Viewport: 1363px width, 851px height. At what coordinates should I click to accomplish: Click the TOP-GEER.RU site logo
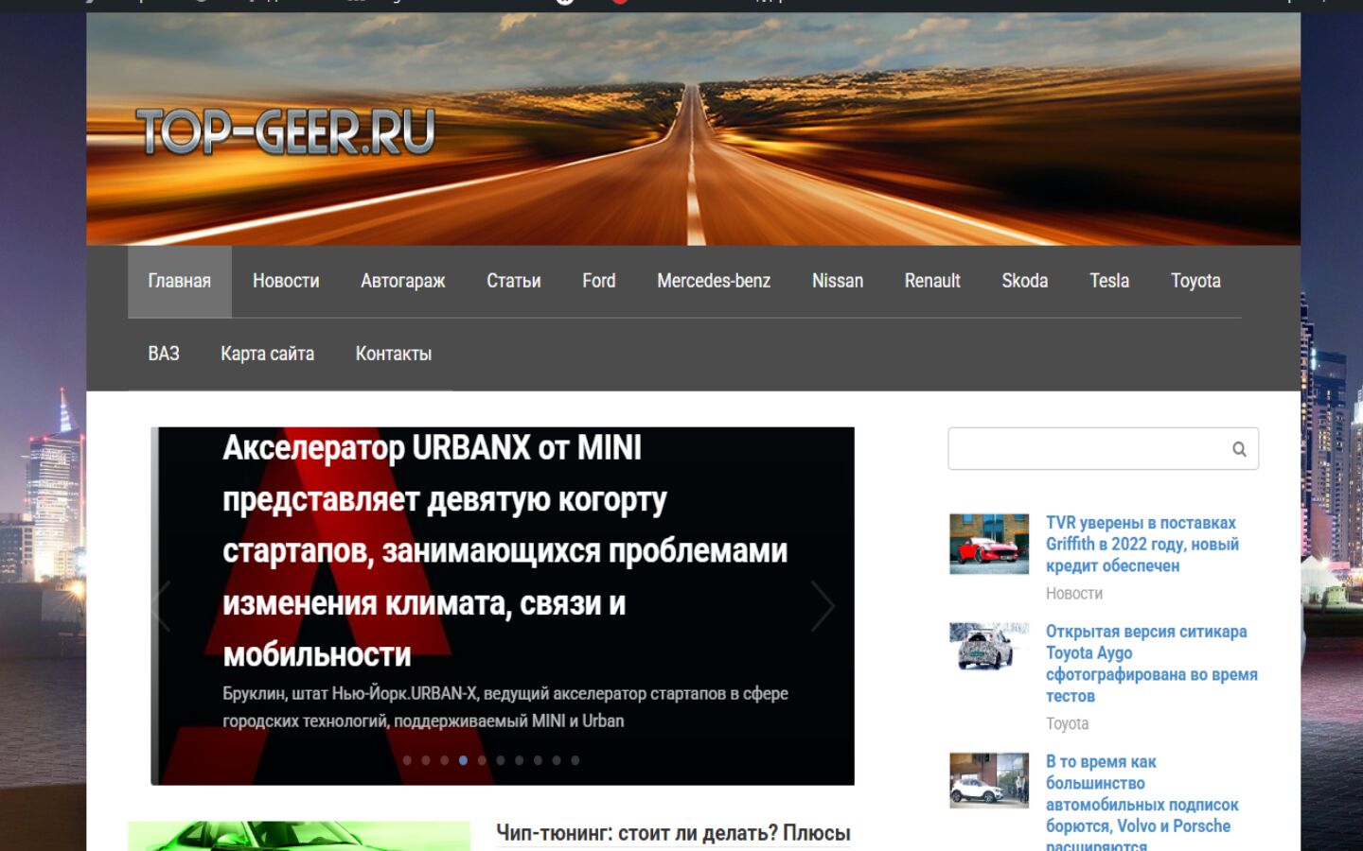286,131
